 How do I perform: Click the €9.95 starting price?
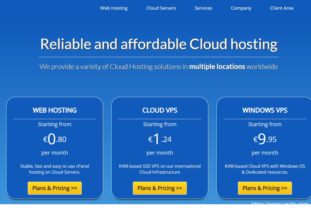pos(265,139)
